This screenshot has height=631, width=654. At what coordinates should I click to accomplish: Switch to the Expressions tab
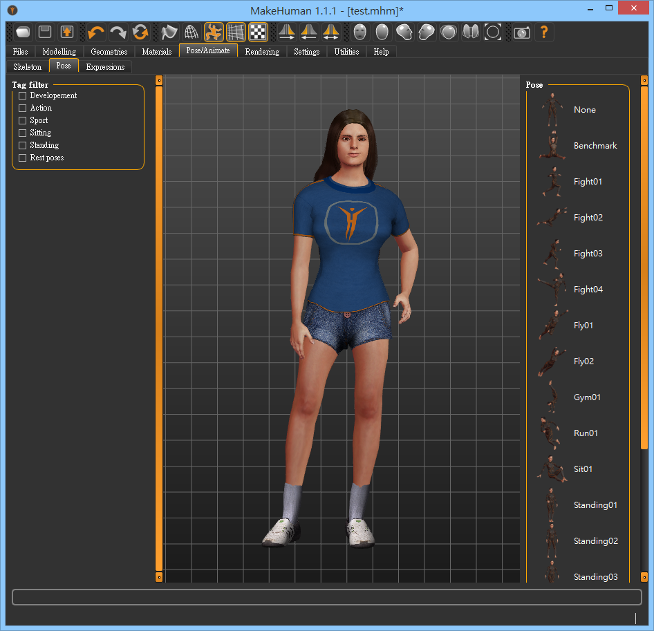pyautogui.click(x=105, y=66)
